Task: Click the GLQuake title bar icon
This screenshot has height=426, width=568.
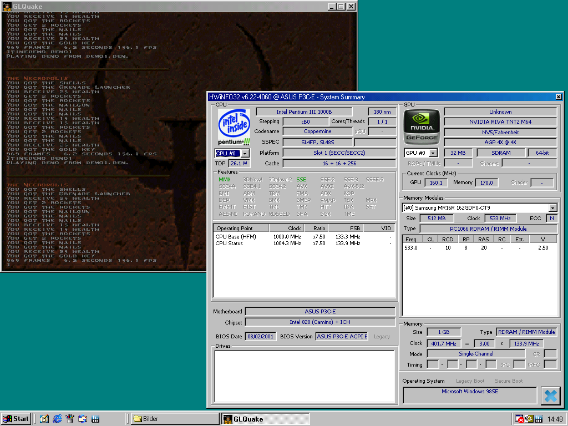Action: point(7,6)
